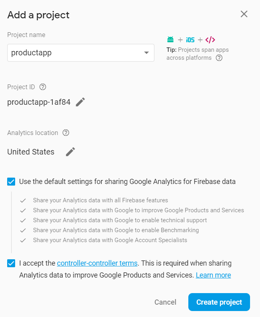Edit the United States analytics location
Viewport: 260px width, 317px height.
tap(70, 152)
